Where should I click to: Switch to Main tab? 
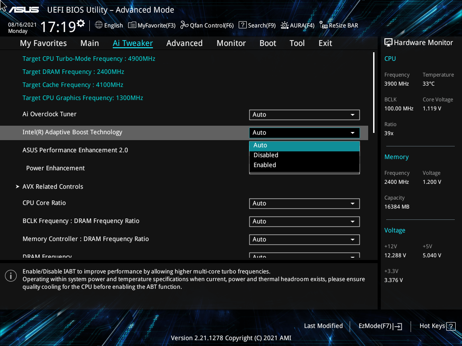click(x=90, y=43)
